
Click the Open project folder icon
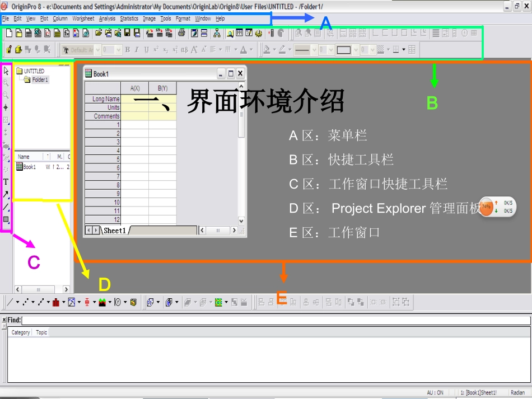[x=99, y=33]
